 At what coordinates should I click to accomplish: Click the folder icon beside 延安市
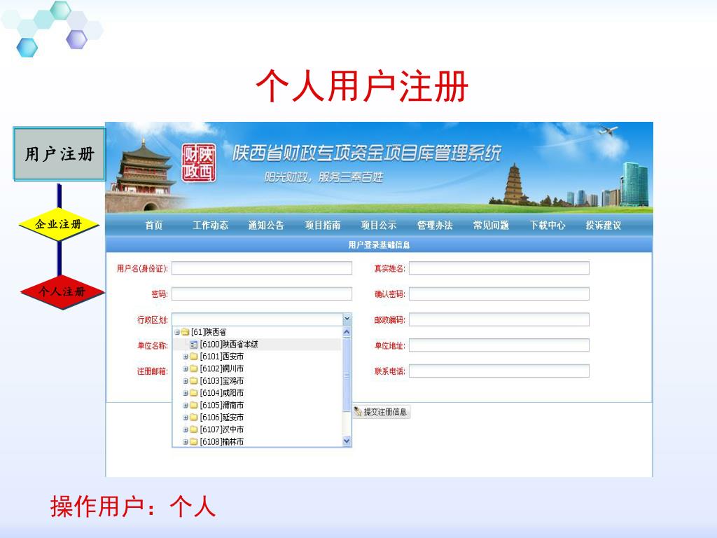click(x=194, y=418)
